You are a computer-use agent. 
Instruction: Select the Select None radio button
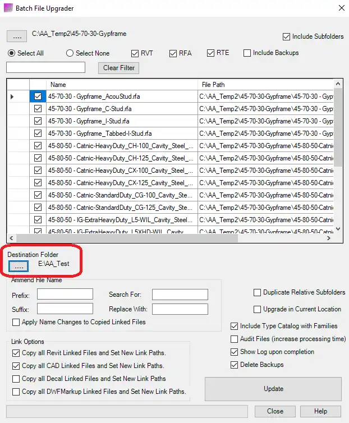point(70,53)
